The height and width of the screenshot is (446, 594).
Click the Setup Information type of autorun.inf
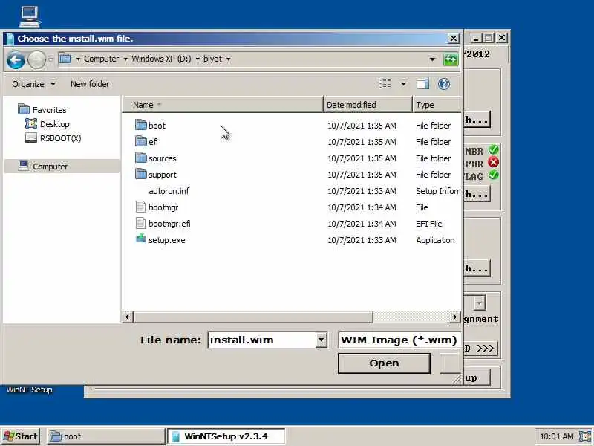tap(438, 191)
